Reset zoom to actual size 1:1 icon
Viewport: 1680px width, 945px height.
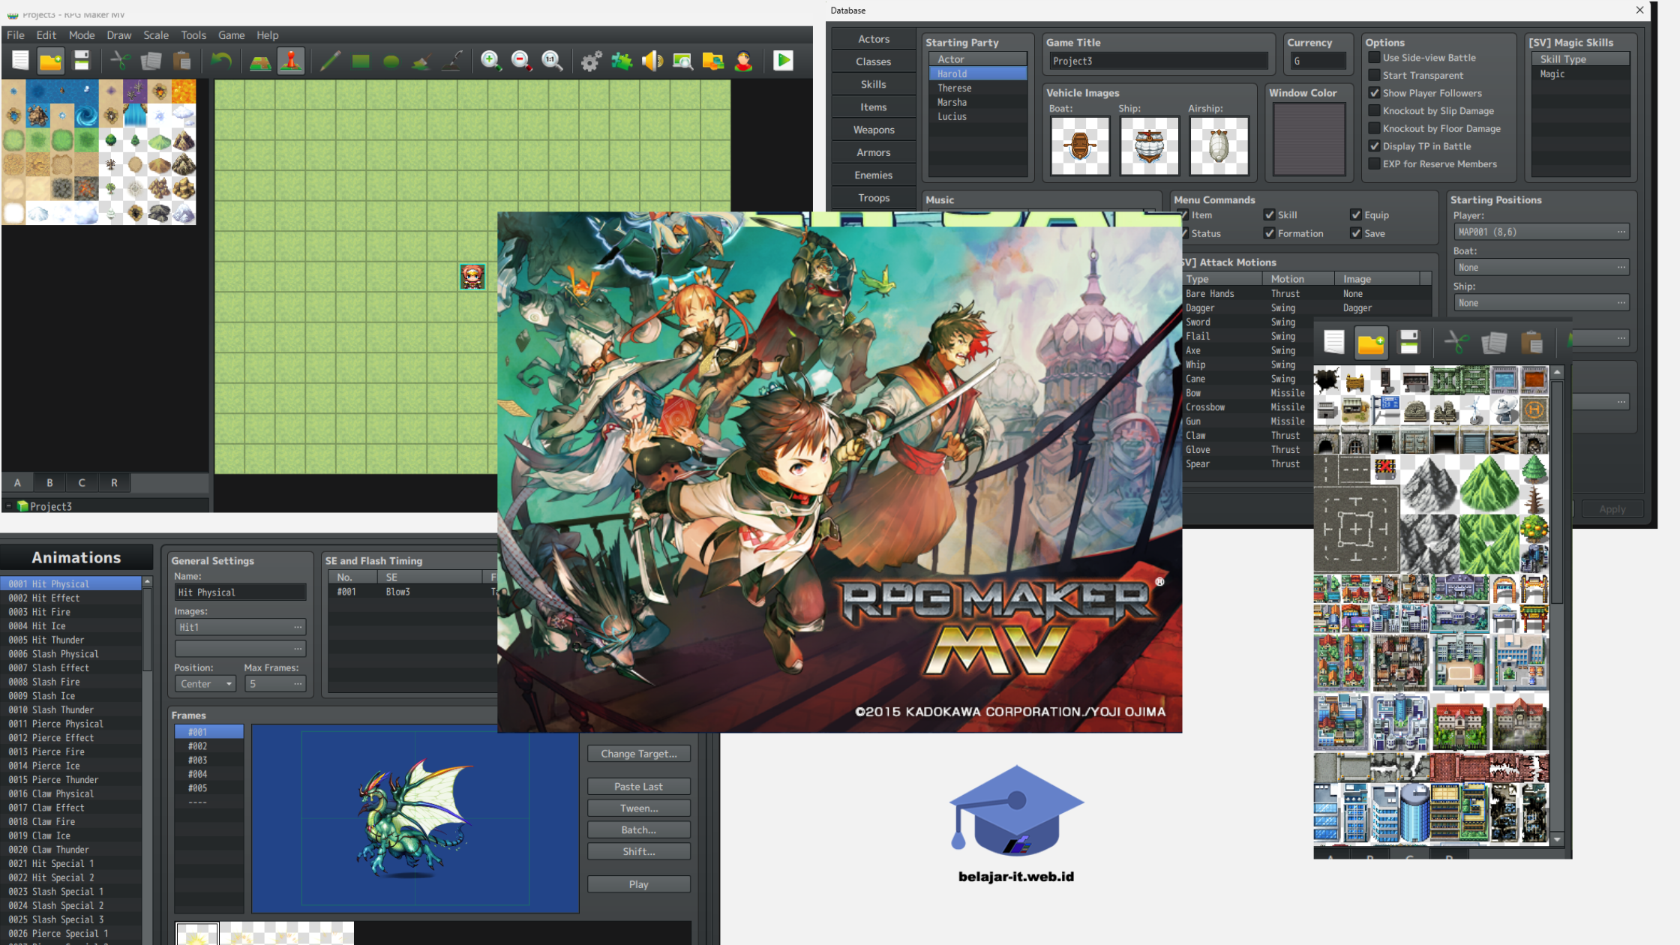pyautogui.click(x=552, y=61)
